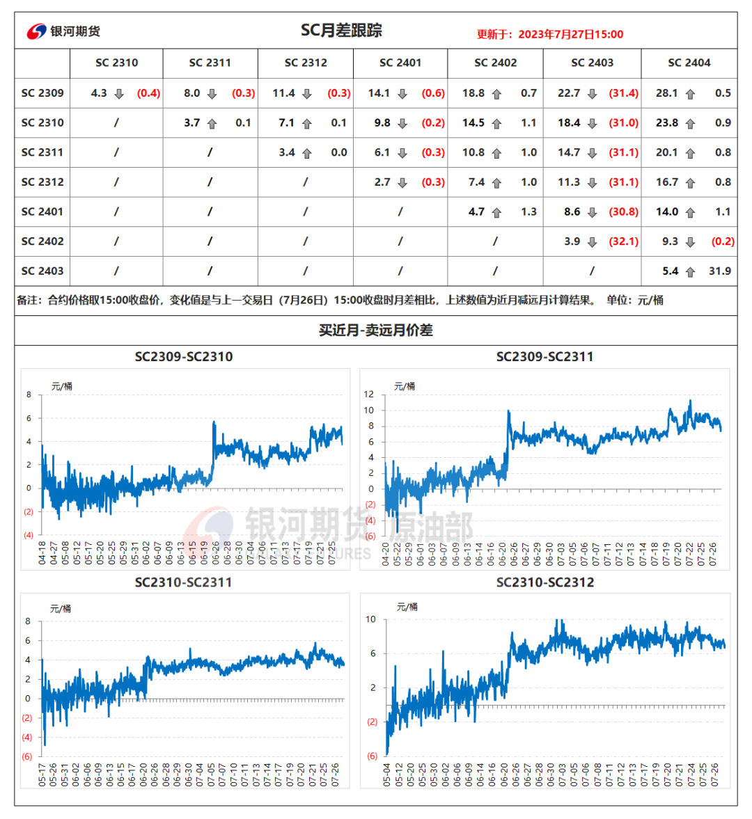This screenshot has width=752, height=819.
Task: Click down arrow beside the 6.1 value
Action: point(402,154)
